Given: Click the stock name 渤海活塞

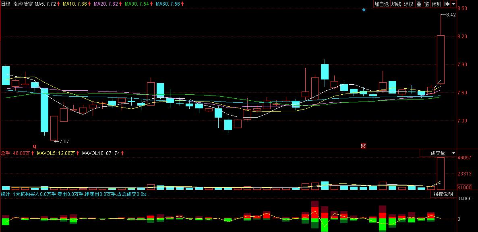Looking at the screenshot, I should coord(23,4).
